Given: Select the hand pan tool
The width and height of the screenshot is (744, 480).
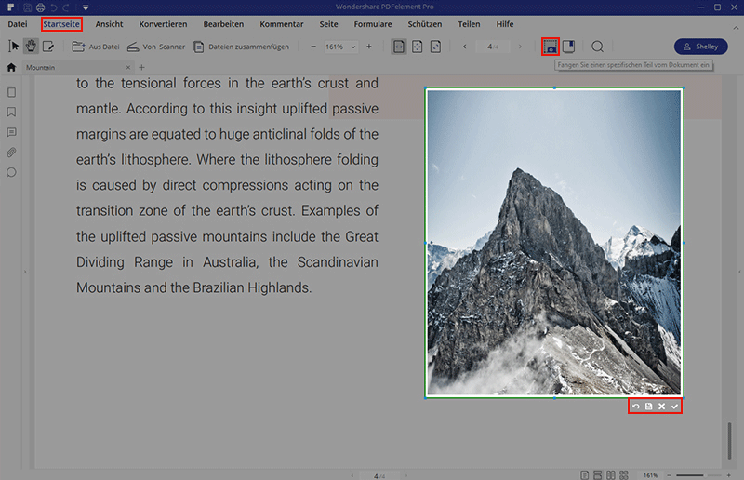Looking at the screenshot, I should [x=31, y=47].
